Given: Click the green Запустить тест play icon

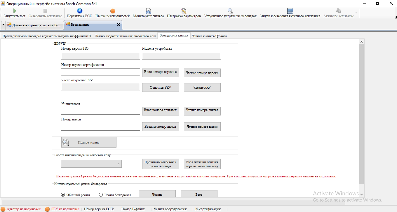Looking at the screenshot, I should [15, 11].
